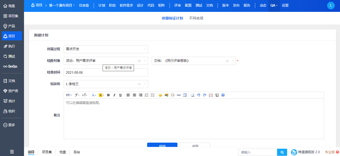Click the undo arrow in the editor toolbar
Screen dimensions: 340x156
click(199, 95)
